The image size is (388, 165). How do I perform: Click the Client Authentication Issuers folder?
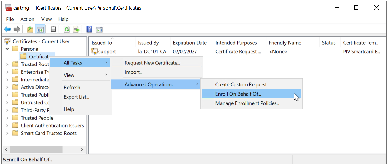52,126
